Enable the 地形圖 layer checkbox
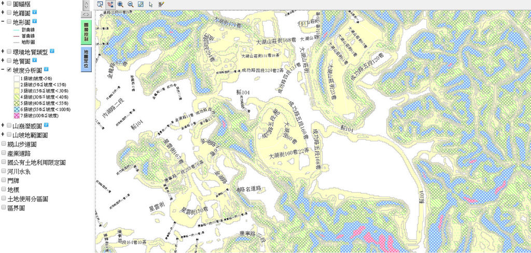 point(9,22)
